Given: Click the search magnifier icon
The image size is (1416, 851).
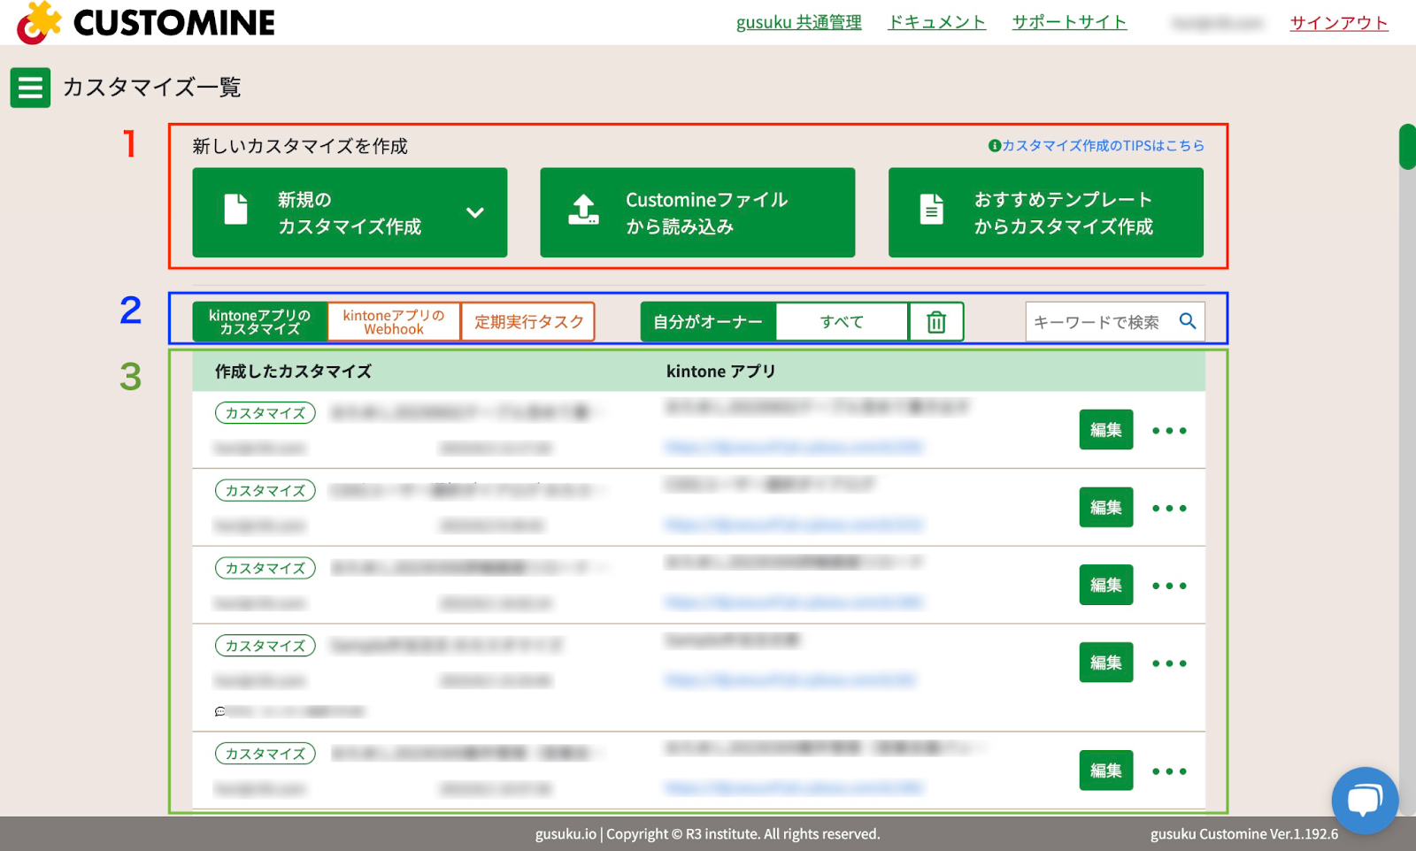Looking at the screenshot, I should 1188,321.
